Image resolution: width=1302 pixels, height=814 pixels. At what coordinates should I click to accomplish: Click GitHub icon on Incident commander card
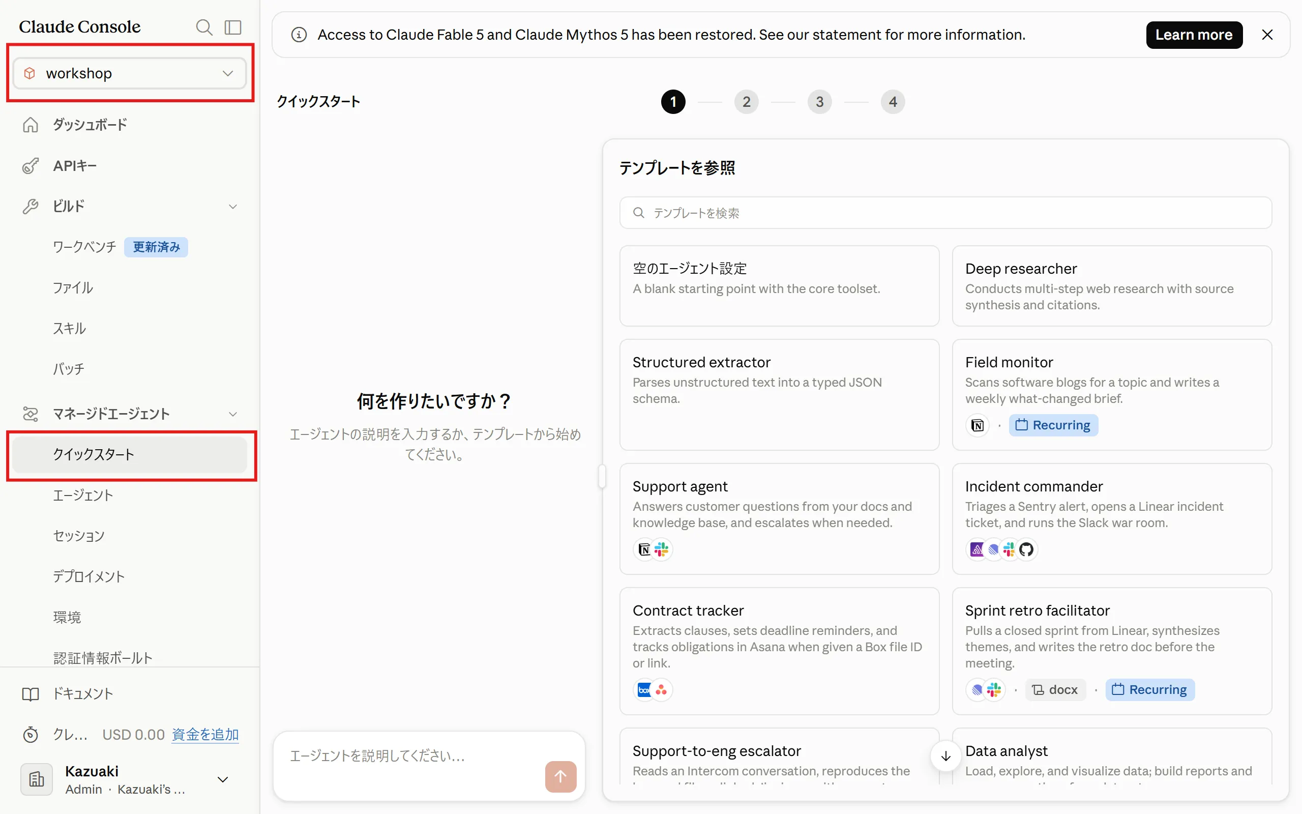pos(1026,549)
